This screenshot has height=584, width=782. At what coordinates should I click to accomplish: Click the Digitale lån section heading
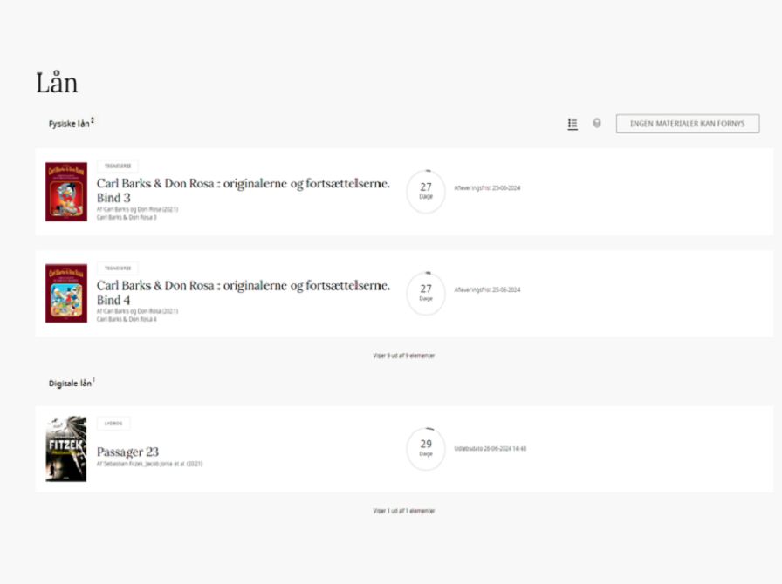[x=70, y=383]
